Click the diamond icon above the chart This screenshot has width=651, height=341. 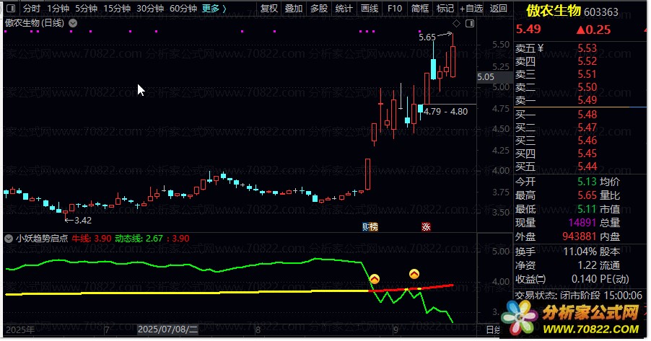pyautogui.click(x=456, y=24)
